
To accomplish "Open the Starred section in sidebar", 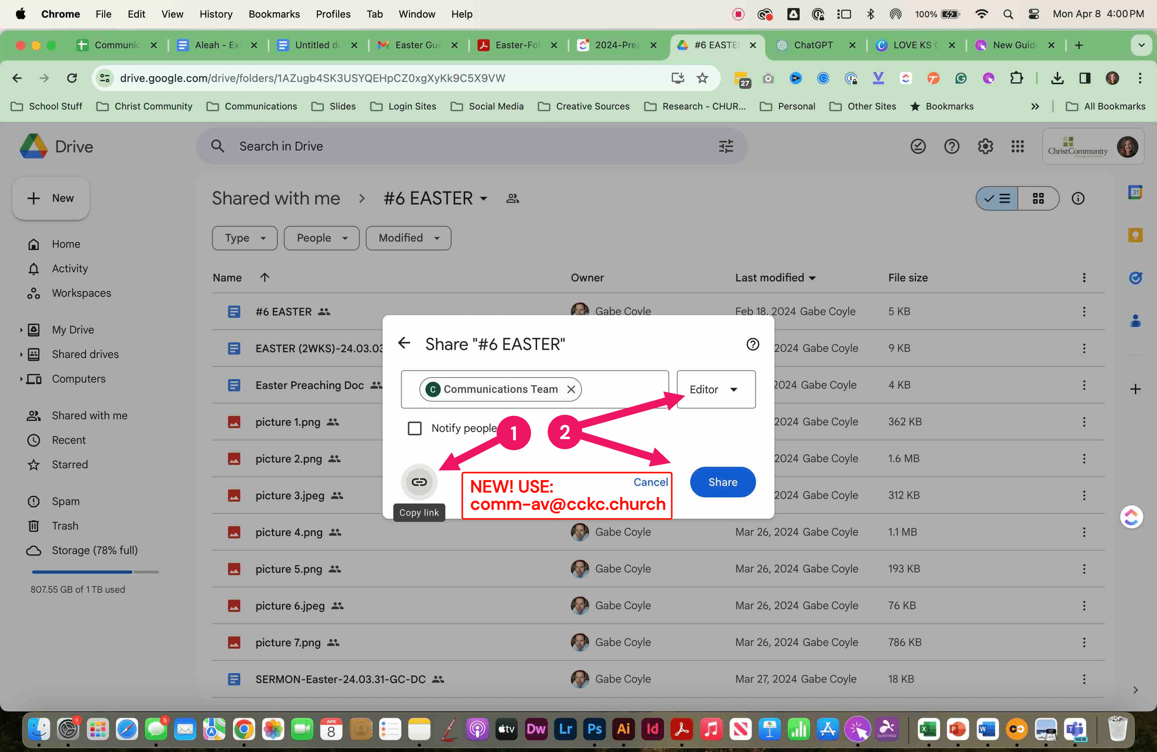I will click(x=70, y=464).
